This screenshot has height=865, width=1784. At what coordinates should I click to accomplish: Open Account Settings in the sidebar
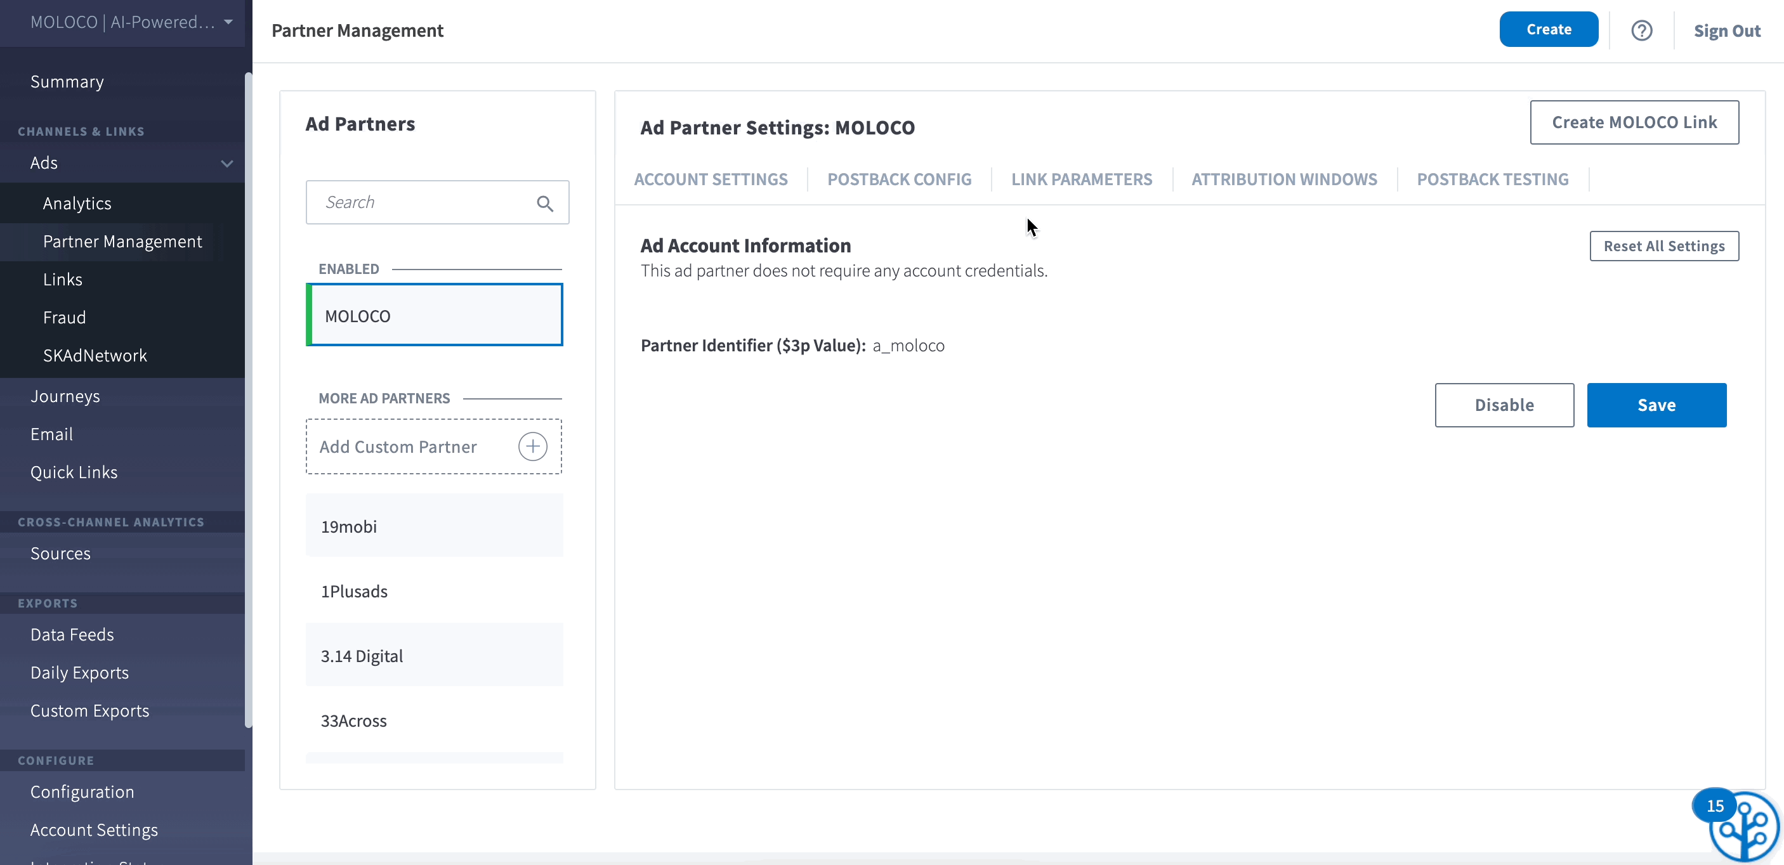(x=94, y=829)
